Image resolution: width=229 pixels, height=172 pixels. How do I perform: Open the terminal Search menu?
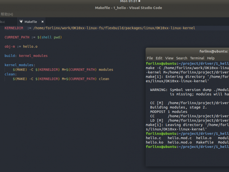(182, 58)
